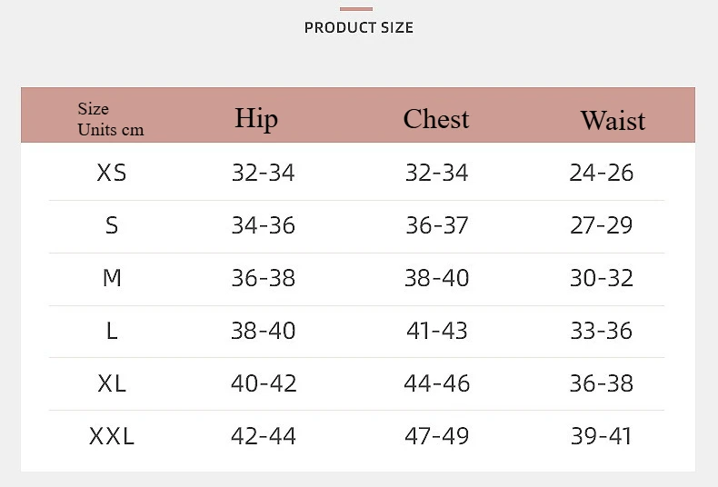Click the Size Units cm header
This screenshot has height=487, width=718.
pyautogui.click(x=111, y=119)
